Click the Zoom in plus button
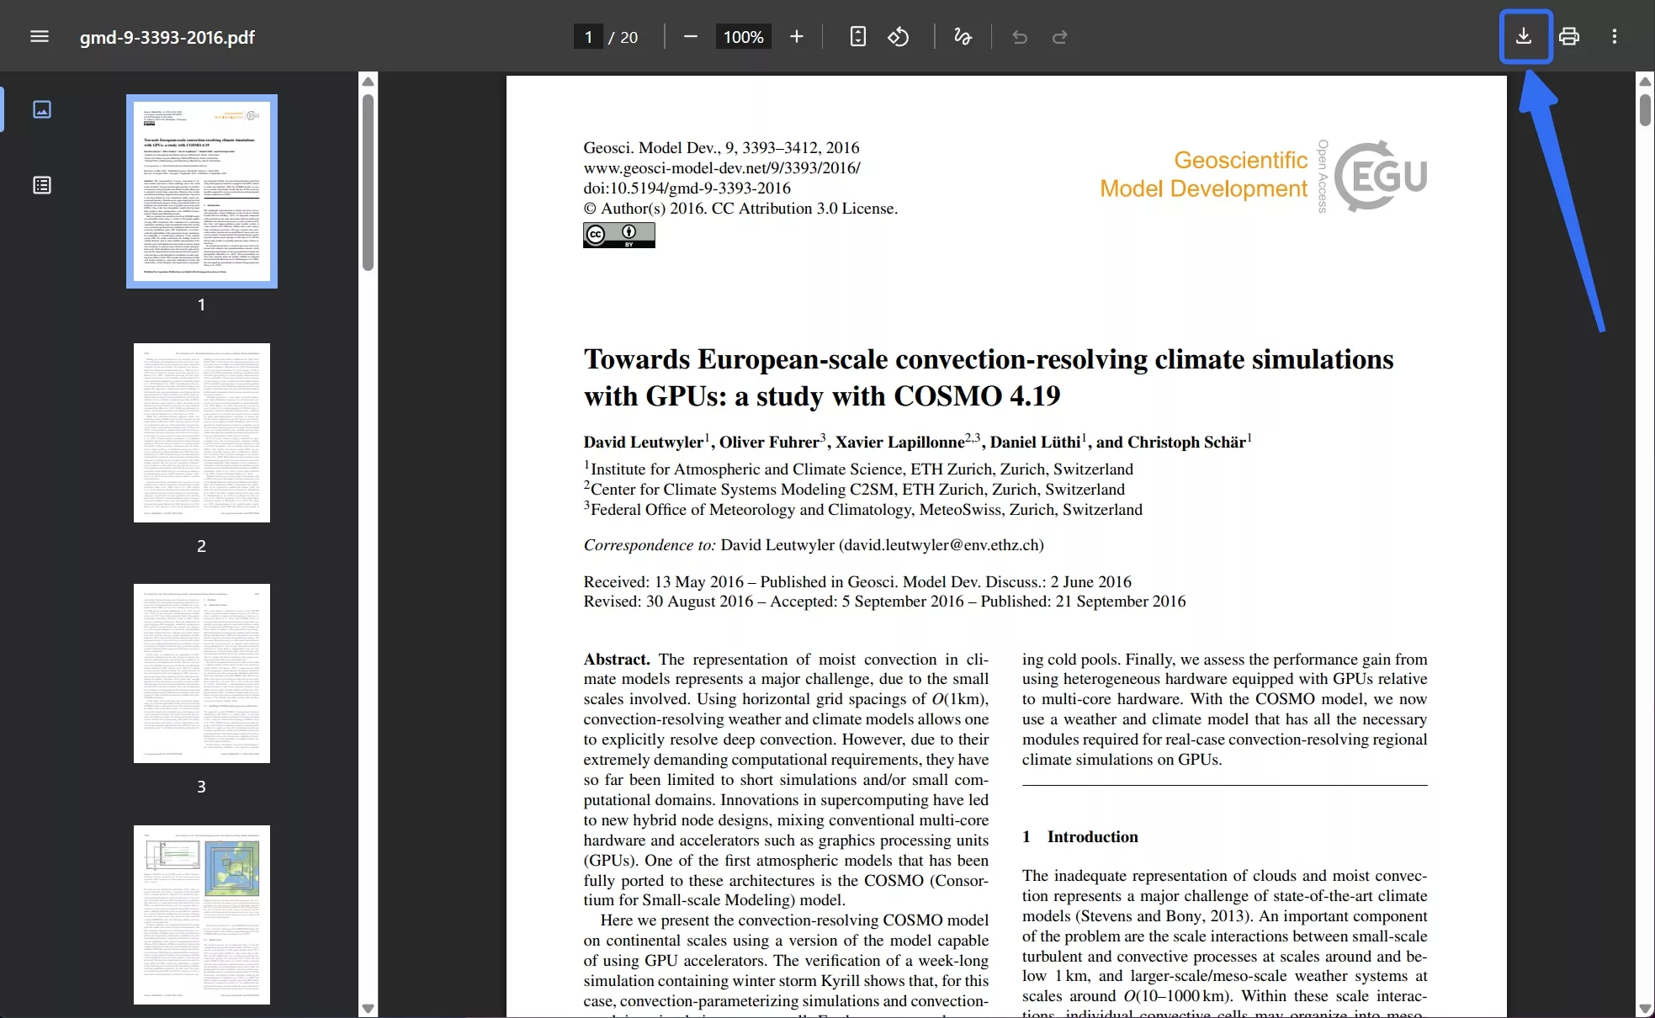The height and width of the screenshot is (1018, 1655). [797, 37]
